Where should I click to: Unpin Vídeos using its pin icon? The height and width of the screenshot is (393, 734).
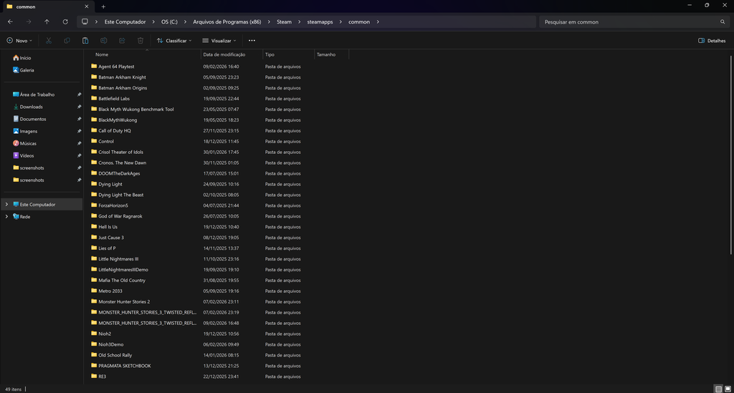click(79, 155)
